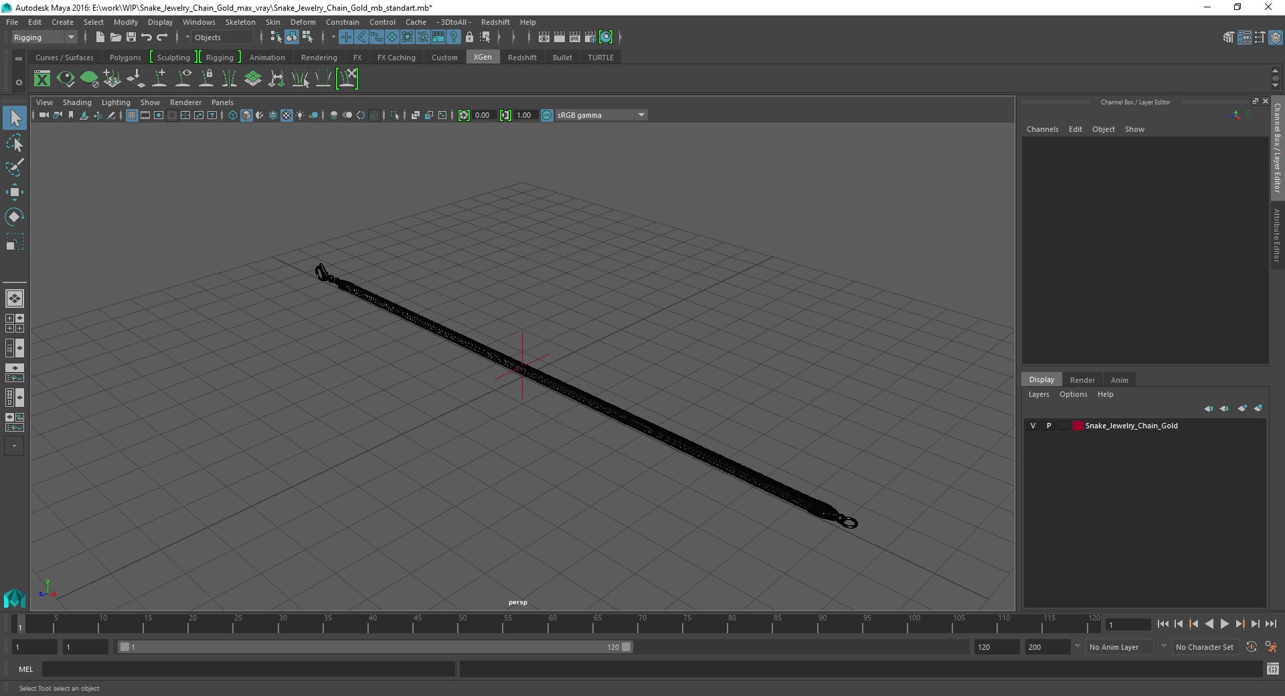Redo the last action
This screenshot has height=696, width=1285.
click(162, 37)
